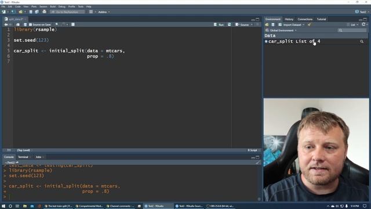Open the Addins dropdown
371x209 pixels.
(104, 12)
